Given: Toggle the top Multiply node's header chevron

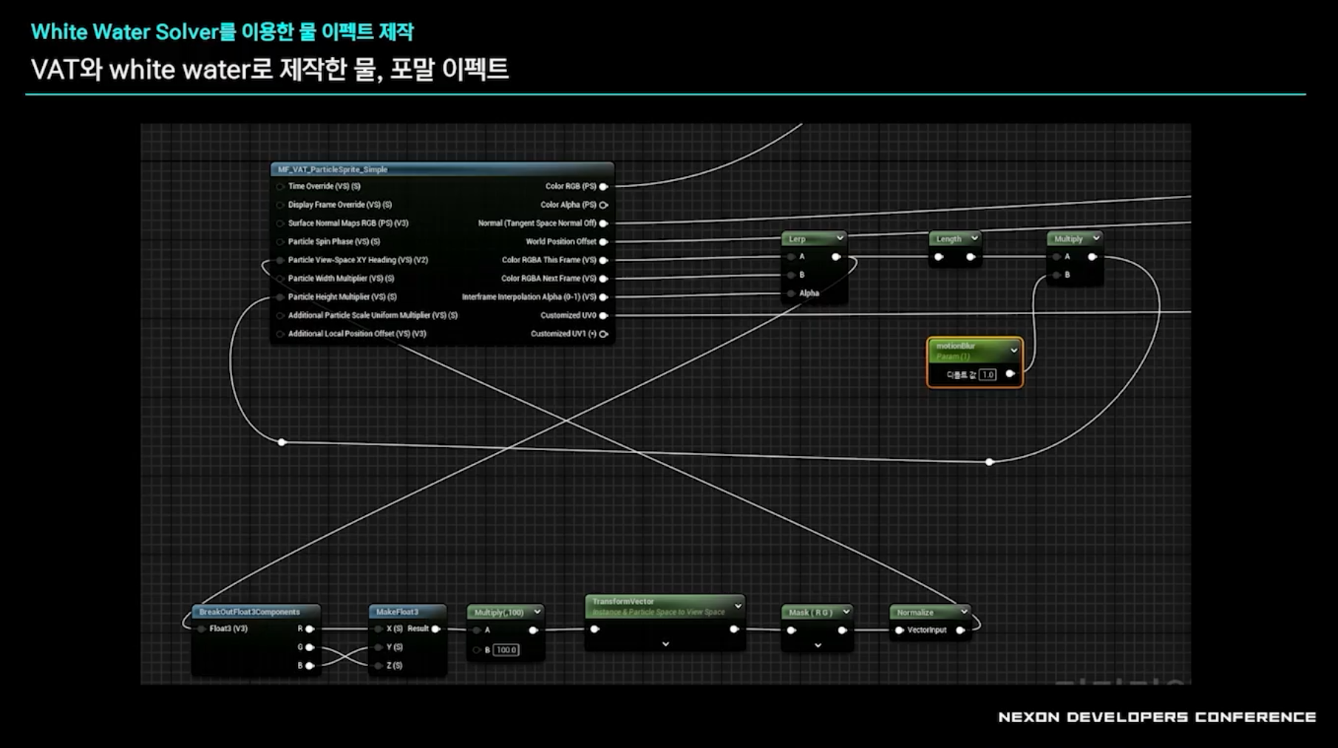Looking at the screenshot, I should [x=1096, y=238].
